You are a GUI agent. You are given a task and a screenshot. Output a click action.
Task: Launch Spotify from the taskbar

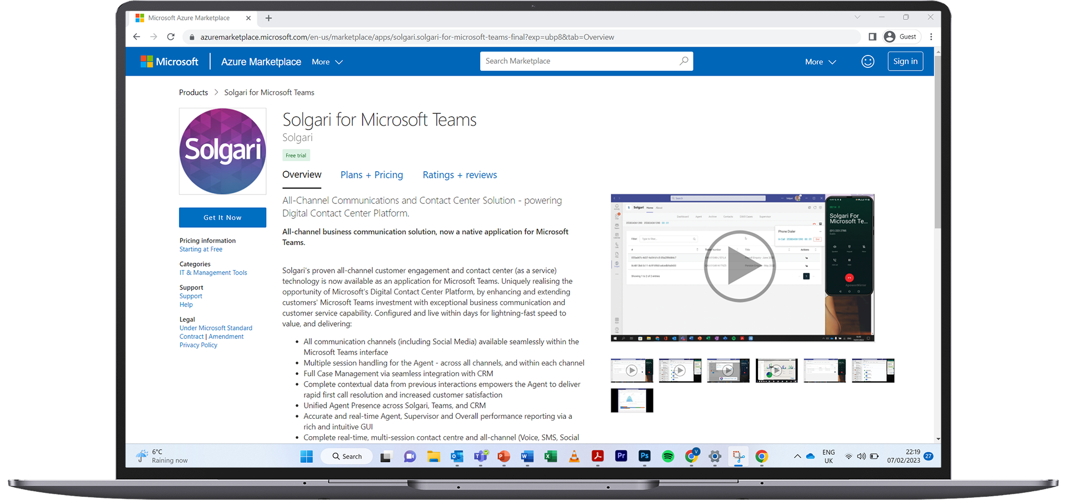(668, 456)
